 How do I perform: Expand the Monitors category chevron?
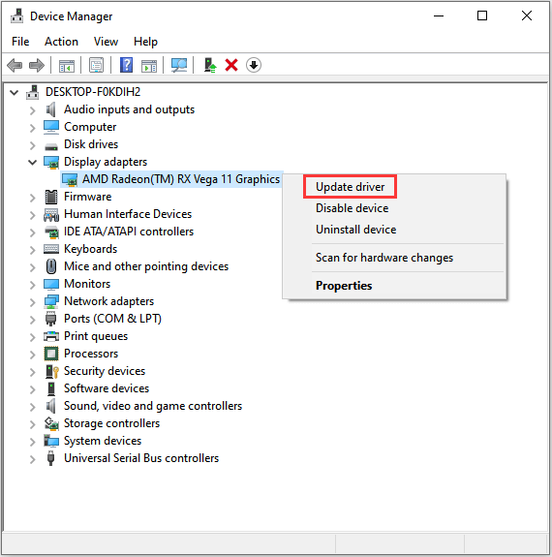point(32,285)
